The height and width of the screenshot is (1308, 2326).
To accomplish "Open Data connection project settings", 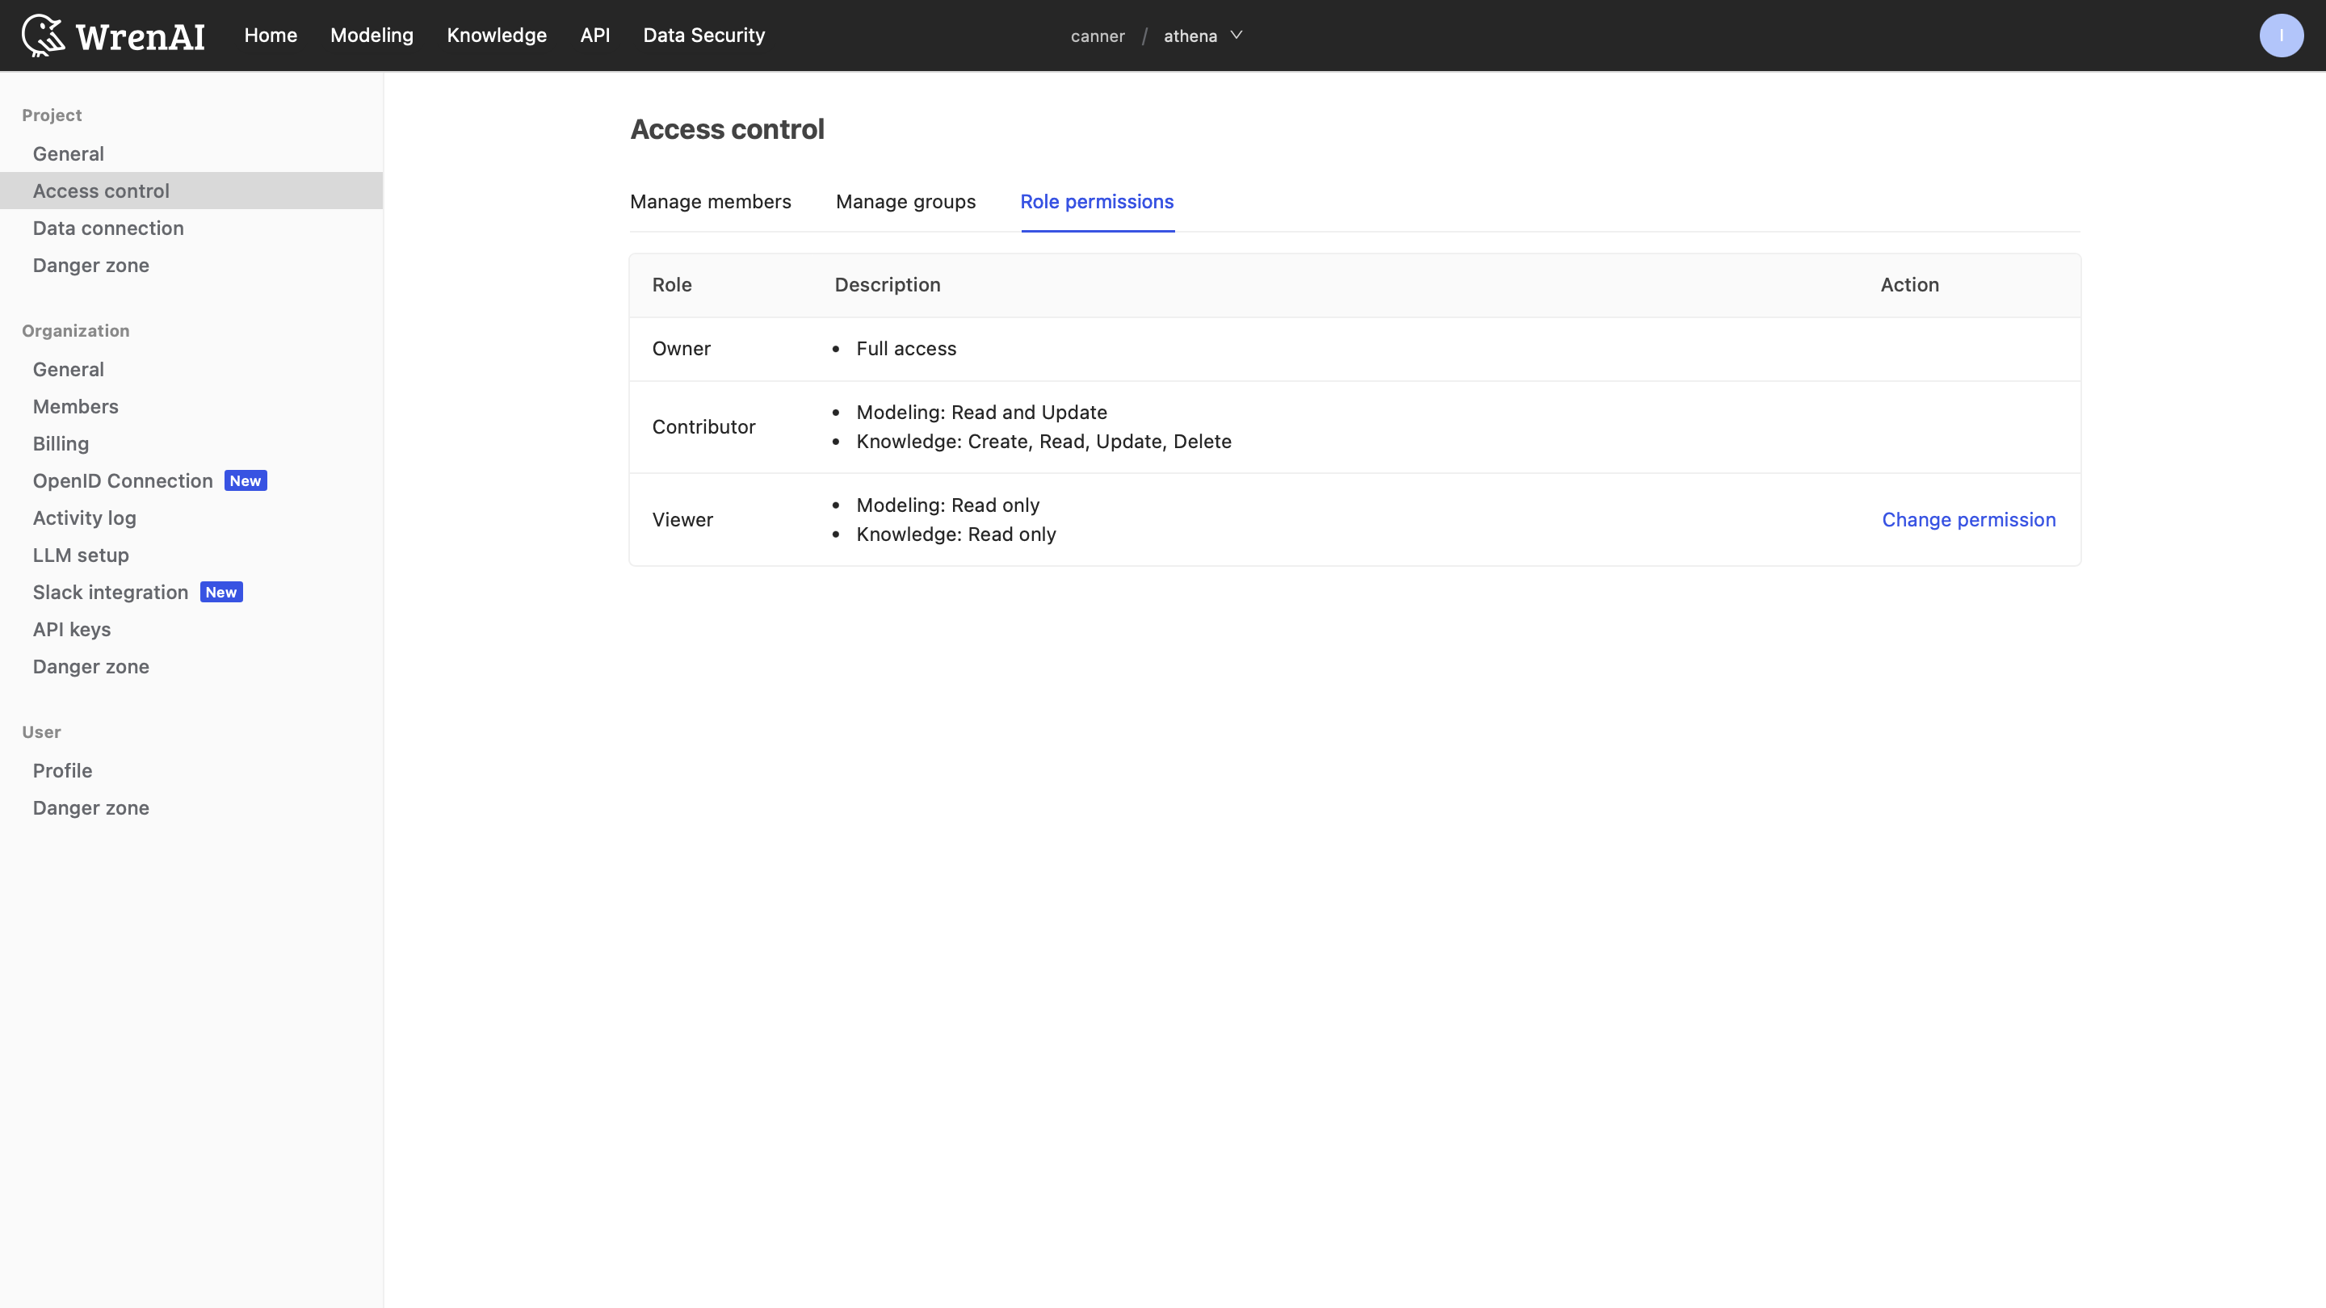I will tap(107, 228).
